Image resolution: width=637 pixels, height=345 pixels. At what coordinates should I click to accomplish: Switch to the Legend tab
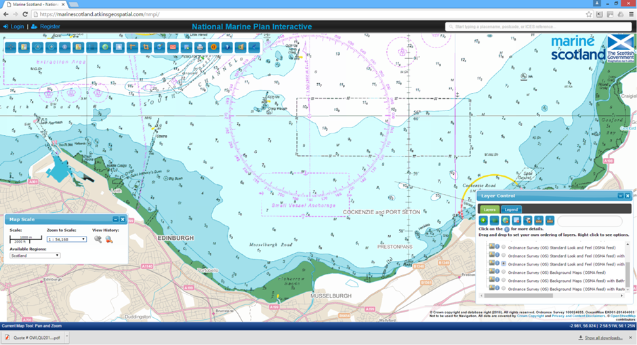(x=511, y=209)
